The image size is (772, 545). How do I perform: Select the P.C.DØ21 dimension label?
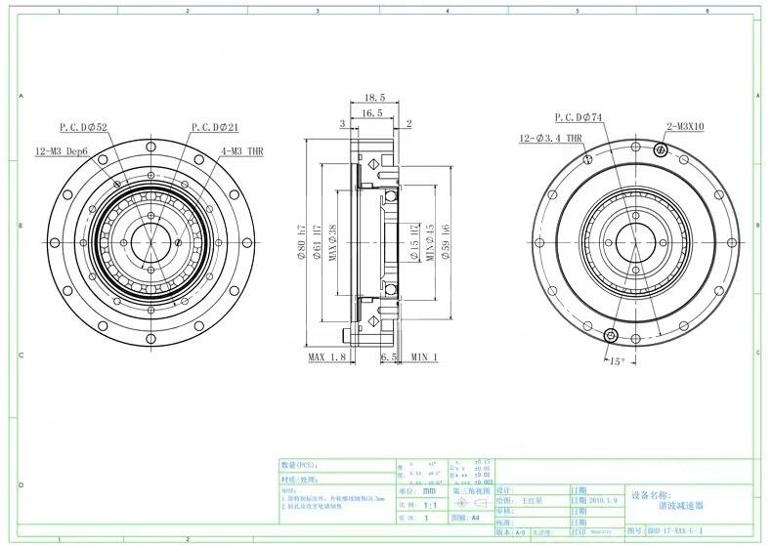coord(215,127)
